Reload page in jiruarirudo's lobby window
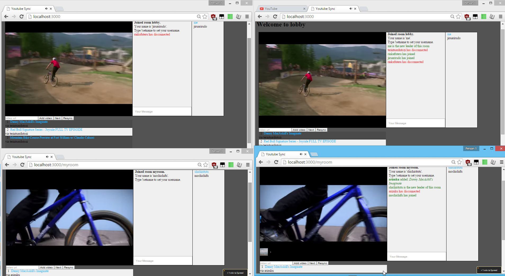Screen dimensions: 505x276 click(x=22, y=16)
